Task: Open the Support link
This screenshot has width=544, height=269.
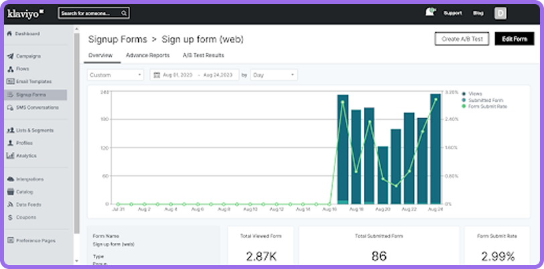Action: tap(453, 13)
